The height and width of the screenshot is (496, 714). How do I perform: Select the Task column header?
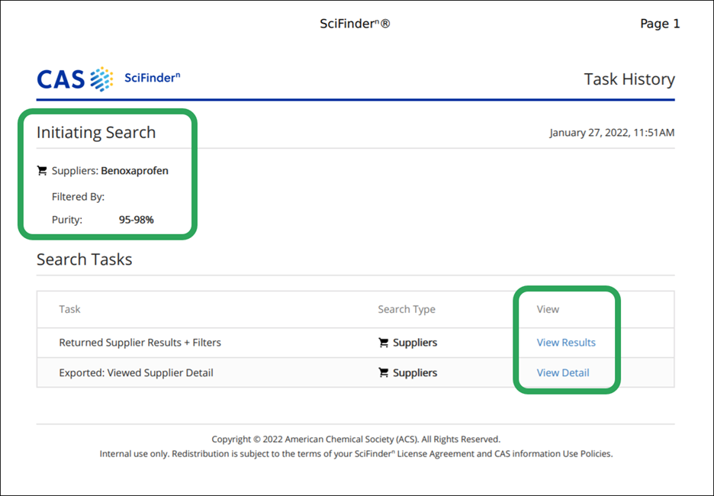click(x=69, y=309)
